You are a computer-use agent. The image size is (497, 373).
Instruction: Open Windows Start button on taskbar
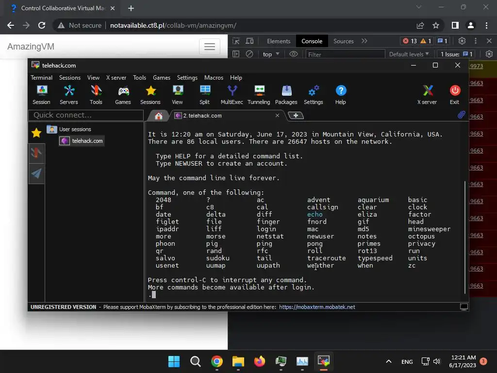click(x=174, y=361)
